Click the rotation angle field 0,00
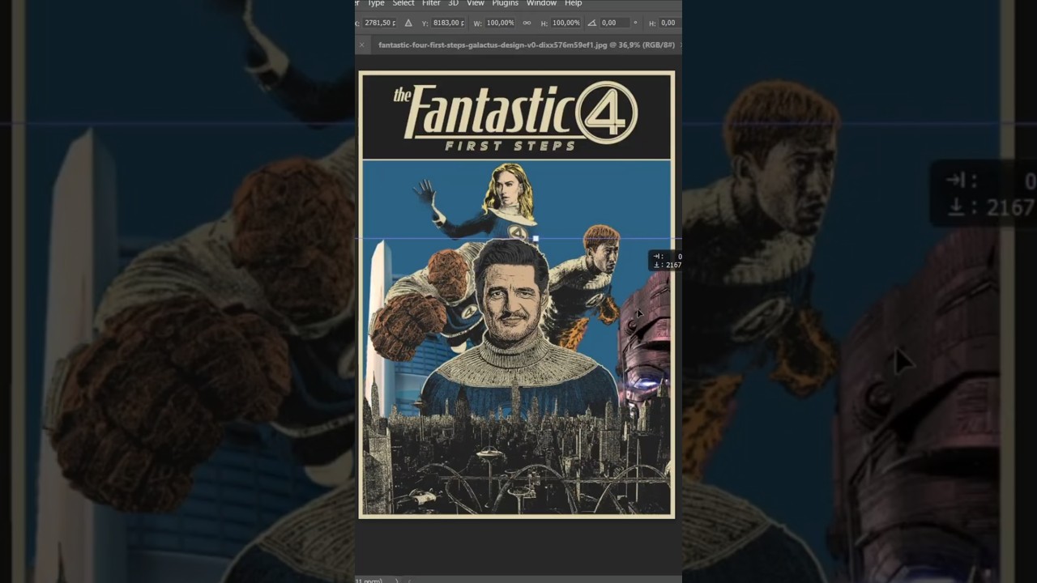 (x=613, y=23)
